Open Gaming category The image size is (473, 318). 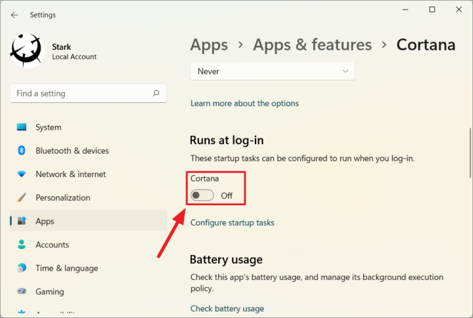pos(88,291)
